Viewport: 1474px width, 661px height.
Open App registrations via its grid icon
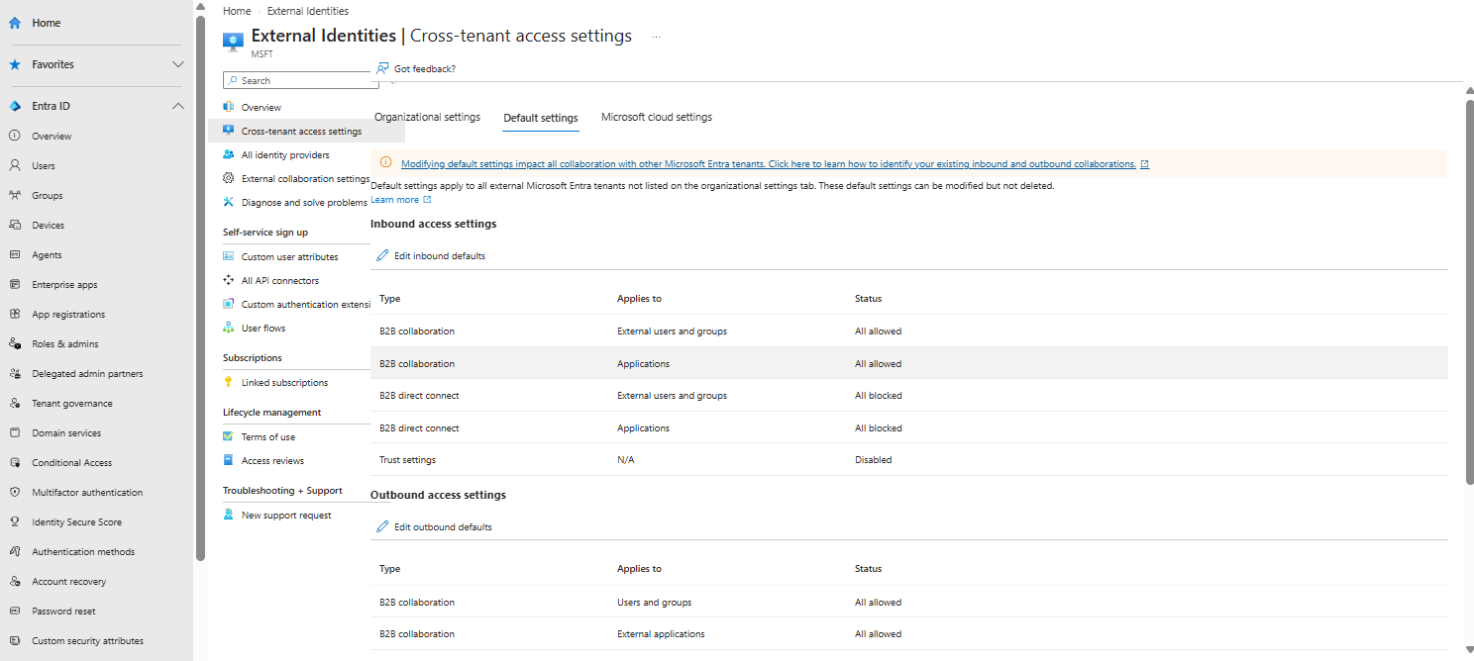point(15,314)
